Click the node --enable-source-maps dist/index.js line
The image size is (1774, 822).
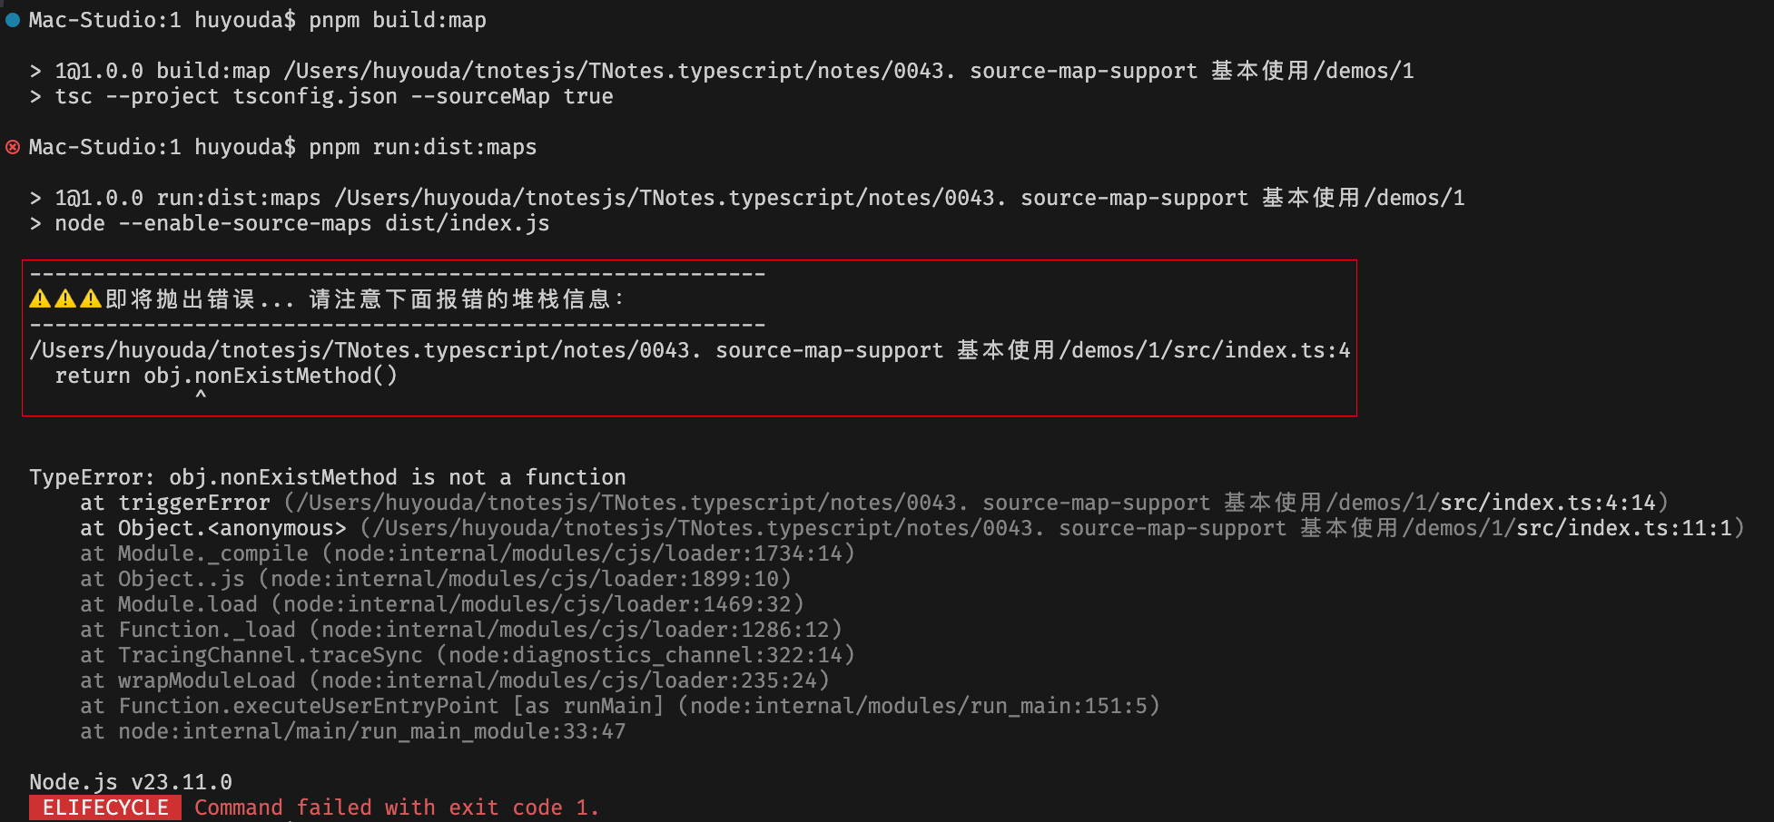[x=302, y=223]
